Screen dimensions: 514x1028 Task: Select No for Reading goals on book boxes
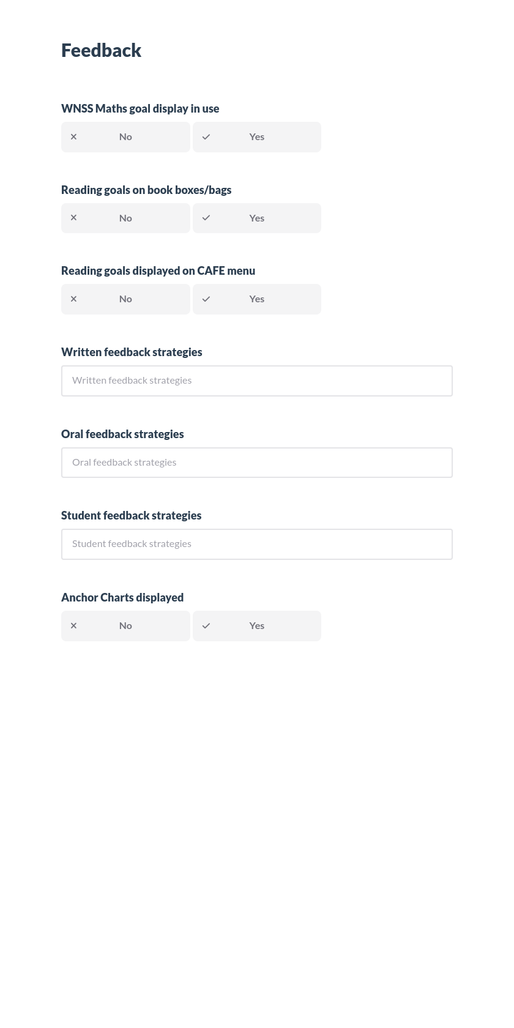(125, 218)
